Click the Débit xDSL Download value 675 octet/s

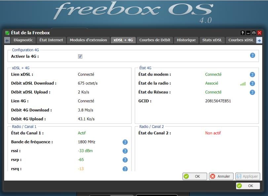88,83
